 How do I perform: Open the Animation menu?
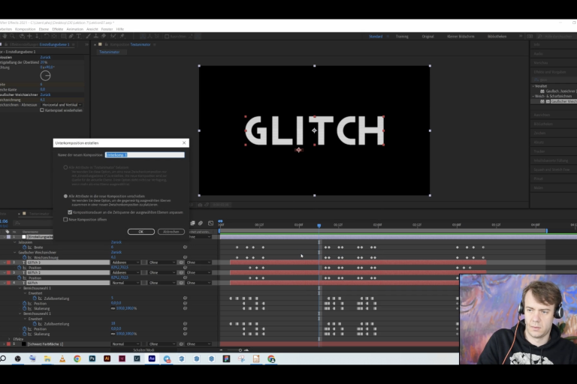pos(74,29)
